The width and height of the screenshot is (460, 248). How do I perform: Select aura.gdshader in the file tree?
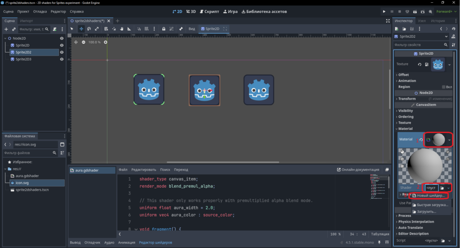[x=27, y=176]
